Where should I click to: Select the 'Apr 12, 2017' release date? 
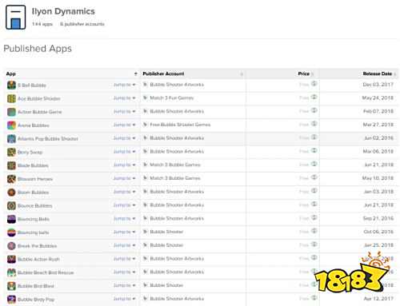(x=378, y=299)
